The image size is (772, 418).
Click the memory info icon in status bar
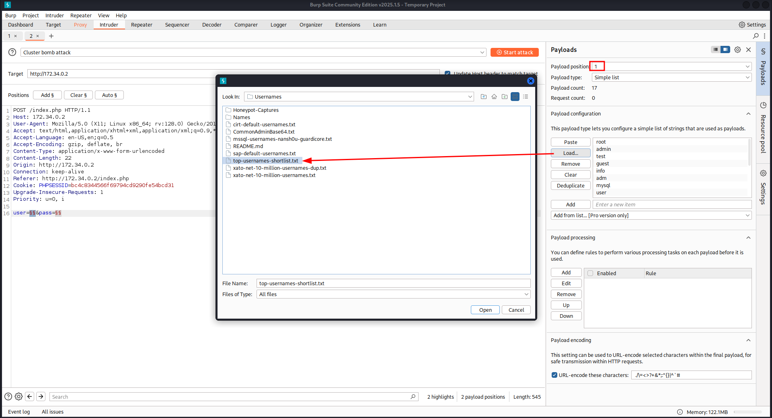pyautogui.click(x=680, y=412)
